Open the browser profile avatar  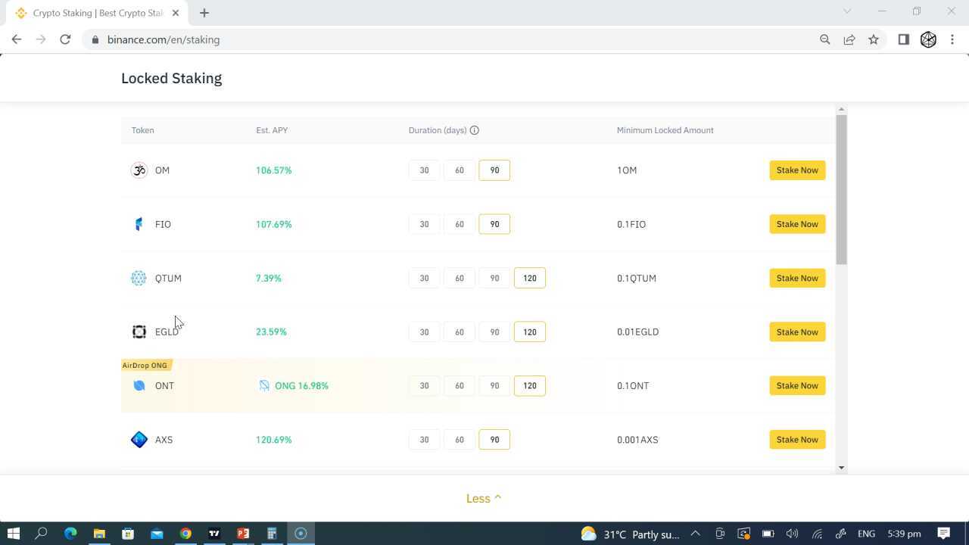(928, 39)
